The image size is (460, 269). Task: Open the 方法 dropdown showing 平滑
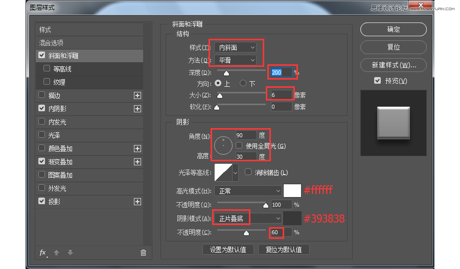235,60
